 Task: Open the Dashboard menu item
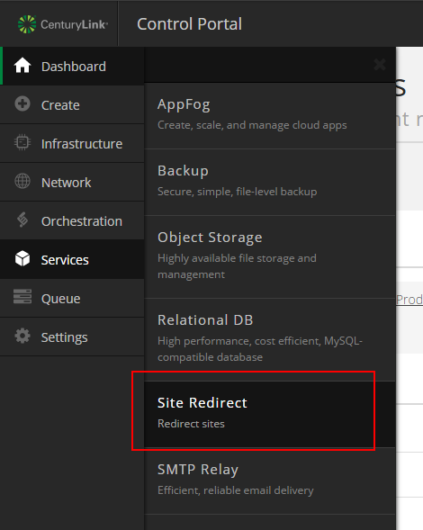tap(72, 67)
